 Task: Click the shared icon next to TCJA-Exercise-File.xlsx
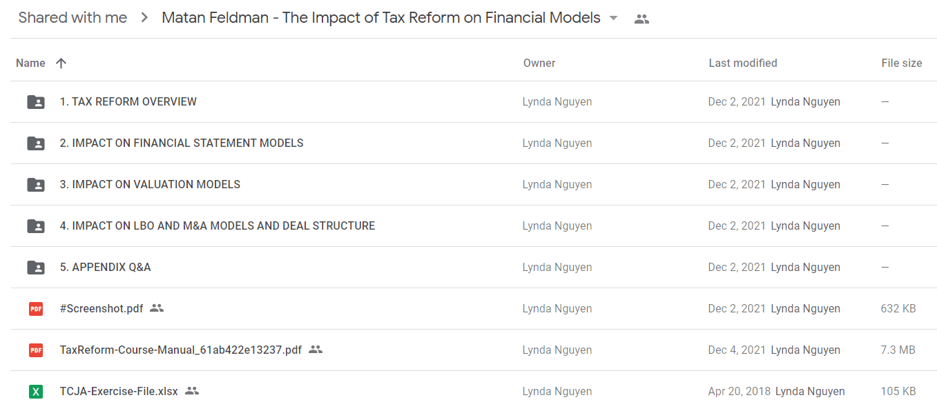(x=192, y=391)
